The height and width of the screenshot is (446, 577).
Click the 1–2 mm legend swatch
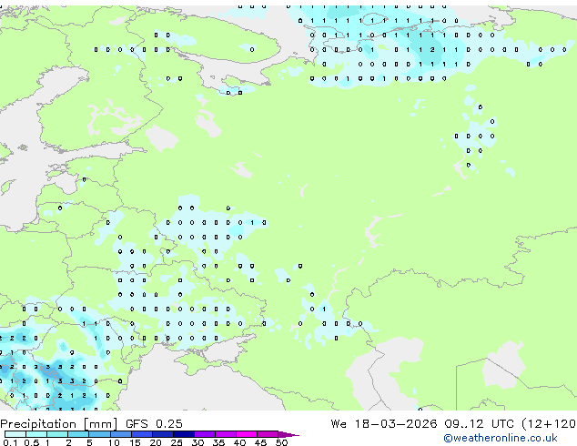pyautogui.click(x=57, y=434)
